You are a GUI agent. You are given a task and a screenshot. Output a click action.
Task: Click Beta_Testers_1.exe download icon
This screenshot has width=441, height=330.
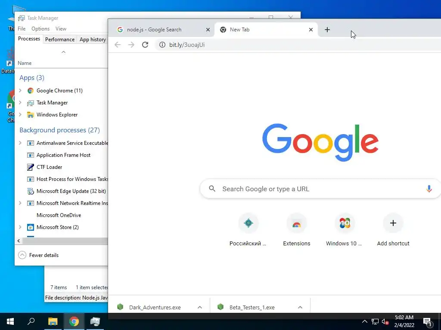click(220, 307)
